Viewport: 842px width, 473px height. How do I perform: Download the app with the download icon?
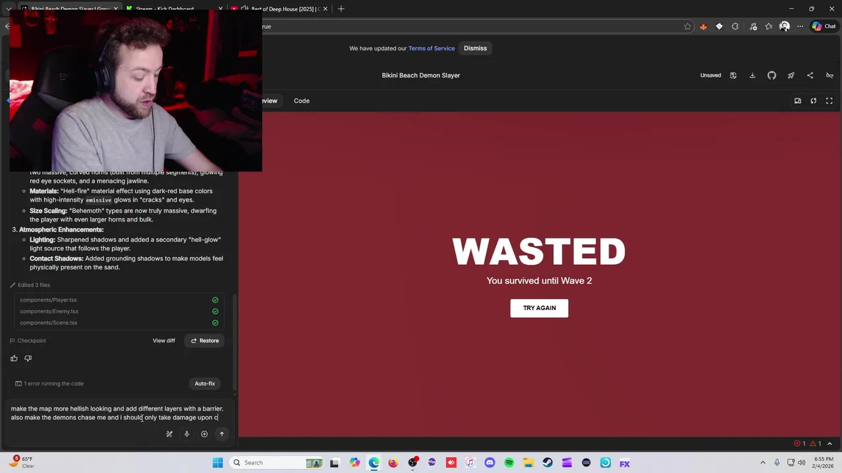[753, 76]
